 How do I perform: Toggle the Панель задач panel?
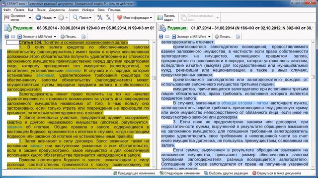166,18
